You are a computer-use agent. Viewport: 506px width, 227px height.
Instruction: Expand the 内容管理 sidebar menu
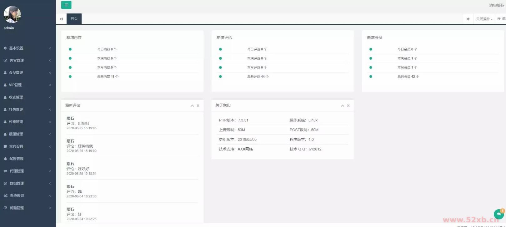click(x=17, y=60)
